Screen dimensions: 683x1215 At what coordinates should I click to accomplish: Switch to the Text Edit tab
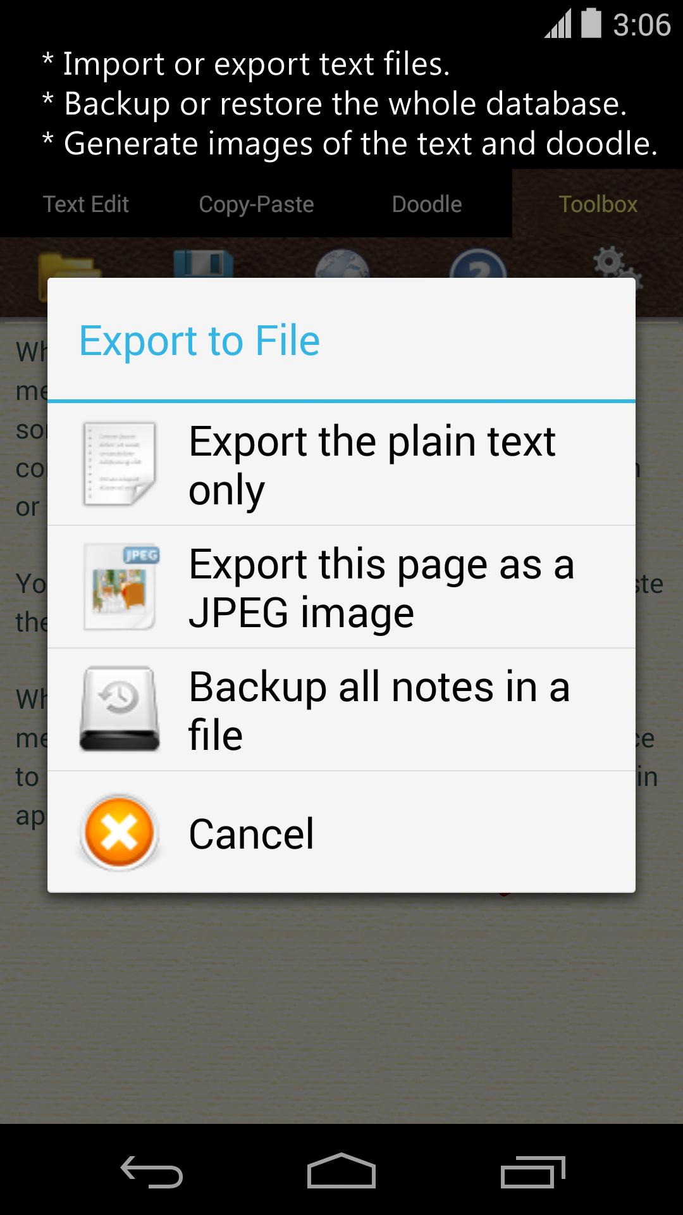(x=85, y=204)
